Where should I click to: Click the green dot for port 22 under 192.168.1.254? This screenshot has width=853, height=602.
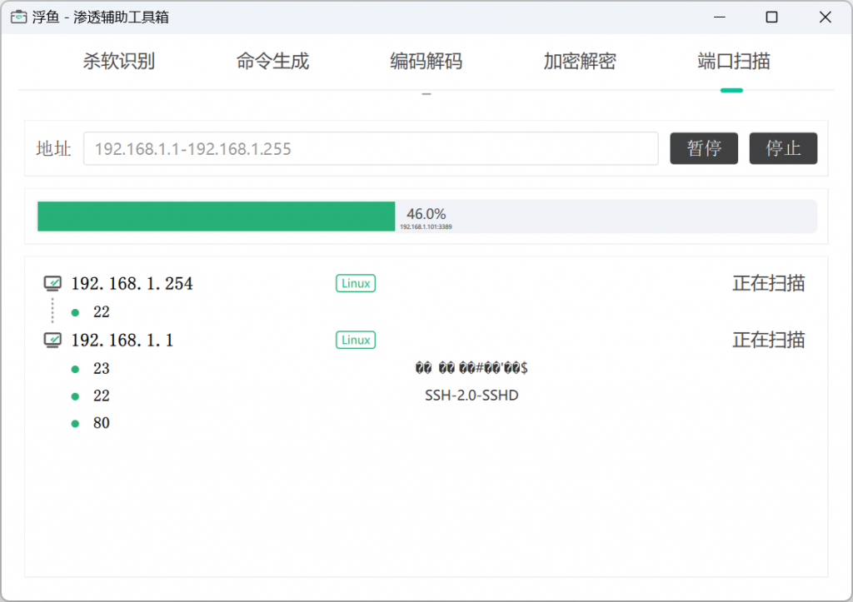point(75,311)
